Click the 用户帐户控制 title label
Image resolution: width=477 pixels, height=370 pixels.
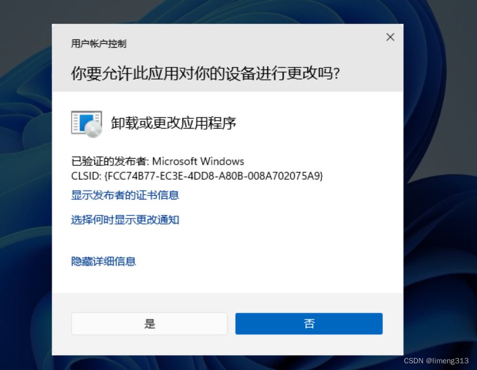click(99, 44)
